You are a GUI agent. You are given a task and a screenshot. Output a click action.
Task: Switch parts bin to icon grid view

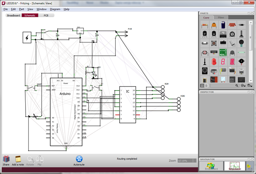tap(202, 85)
